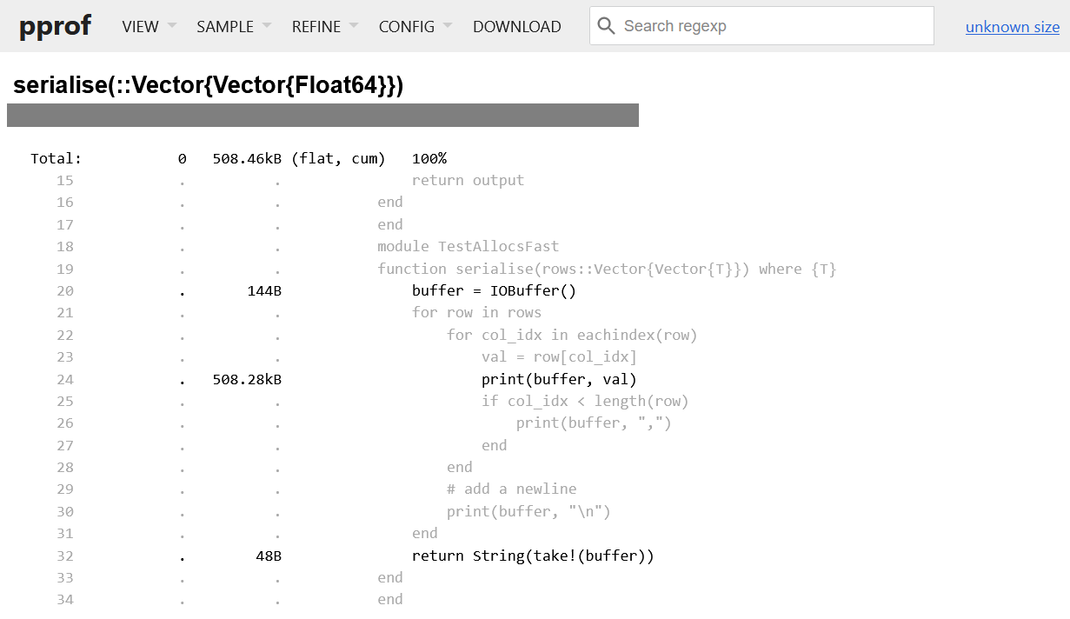Follow the 'unknown size' link
This screenshot has width=1070, height=619.
pos(1012,27)
